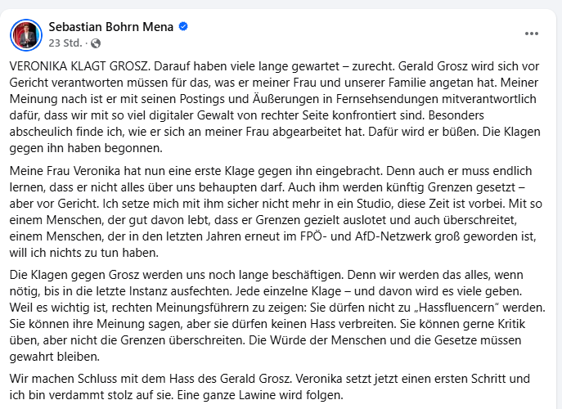
Task: Click the words gewahrt bleiben ending third paragraph
Action: click(x=55, y=357)
